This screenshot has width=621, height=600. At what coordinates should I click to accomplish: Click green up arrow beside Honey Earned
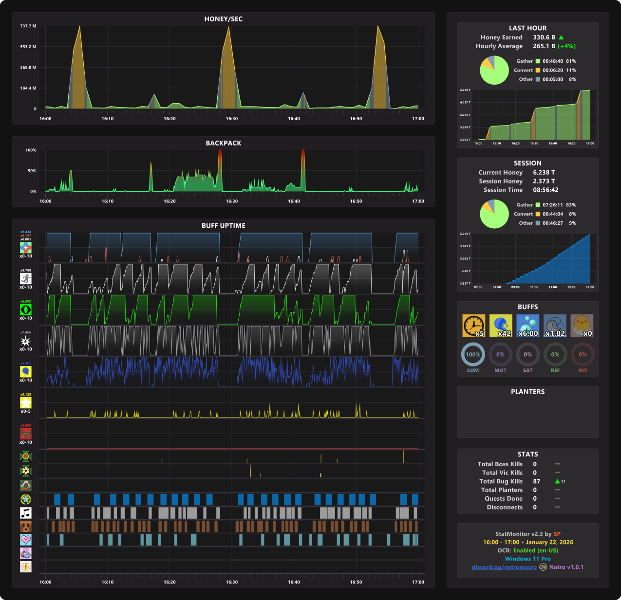(561, 37)
